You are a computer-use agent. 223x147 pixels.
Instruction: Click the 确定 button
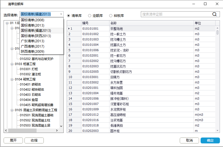coord(210,141)
